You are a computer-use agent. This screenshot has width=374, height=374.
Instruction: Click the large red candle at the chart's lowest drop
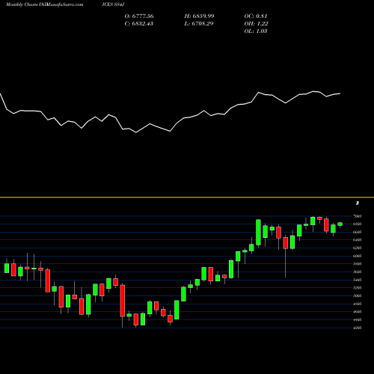coord(123,301)
